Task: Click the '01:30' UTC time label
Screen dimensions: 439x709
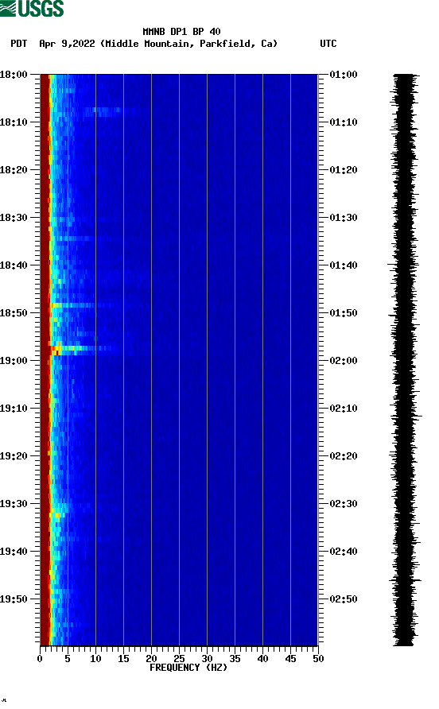Action: pos(344,218)
